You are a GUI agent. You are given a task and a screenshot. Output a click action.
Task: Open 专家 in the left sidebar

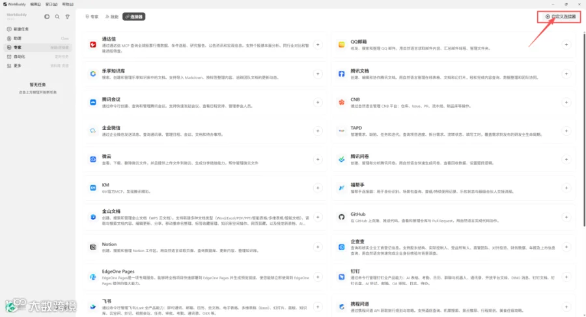tap(37, 47)
